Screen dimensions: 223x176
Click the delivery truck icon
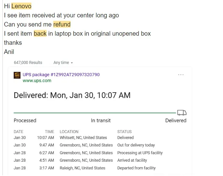(x=182, y=112)
